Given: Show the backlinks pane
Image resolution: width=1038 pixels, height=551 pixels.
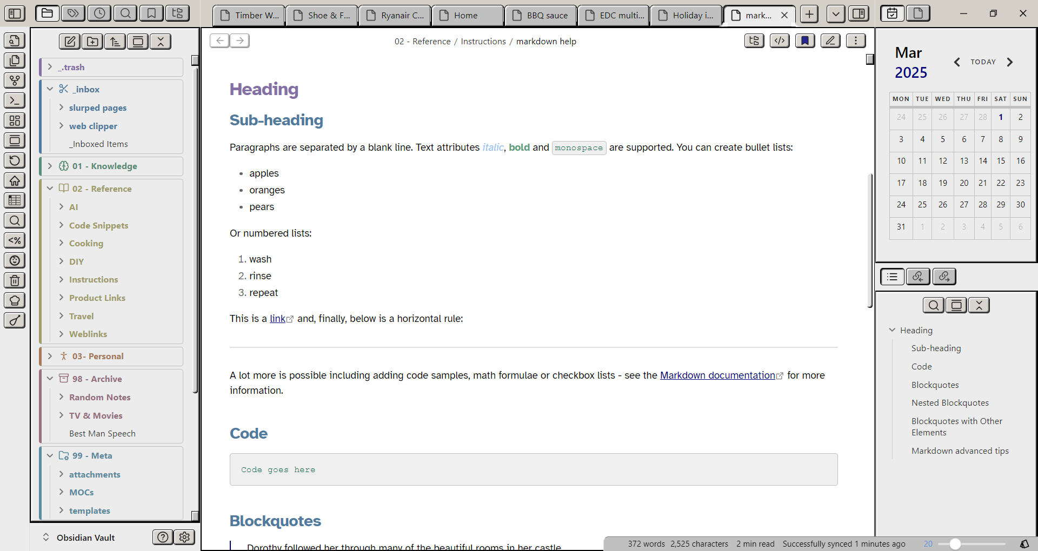Looking at the screenshot, I should tap(918, 277).
